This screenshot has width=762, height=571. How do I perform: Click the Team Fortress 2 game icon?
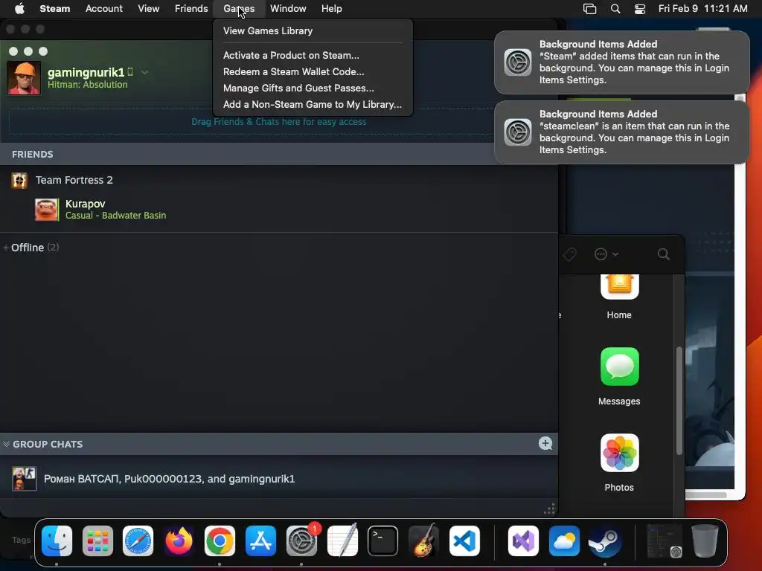[x=19, y=180]
